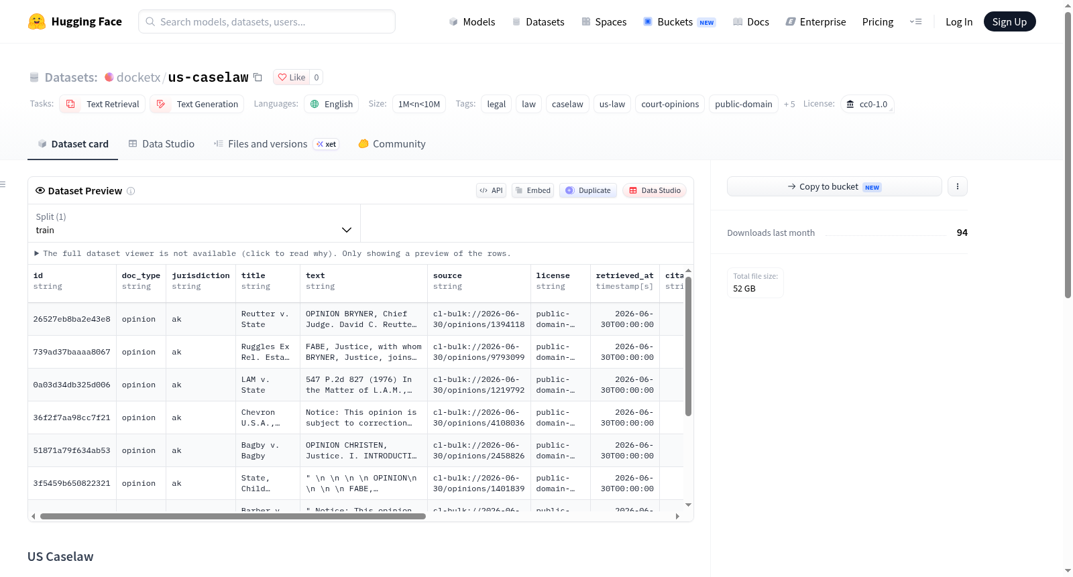The width and height of the screenshot is (1073, 577).
Task: Open Docs in the top navigation
Action: point(751,22)
